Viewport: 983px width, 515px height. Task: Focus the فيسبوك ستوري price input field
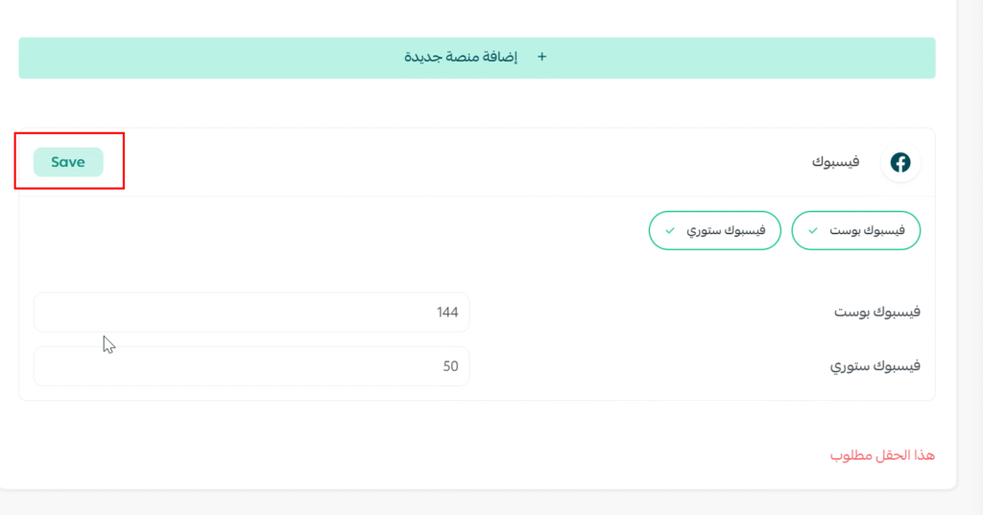(x=251, y=366)
